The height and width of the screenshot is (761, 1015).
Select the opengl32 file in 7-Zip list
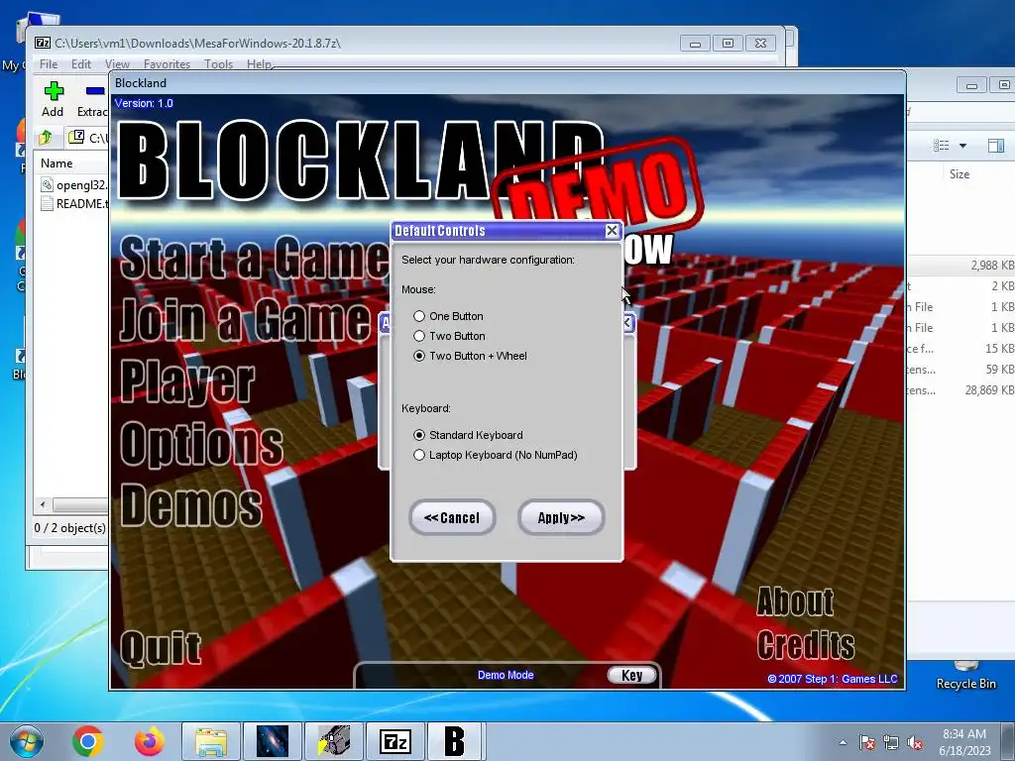74,185
